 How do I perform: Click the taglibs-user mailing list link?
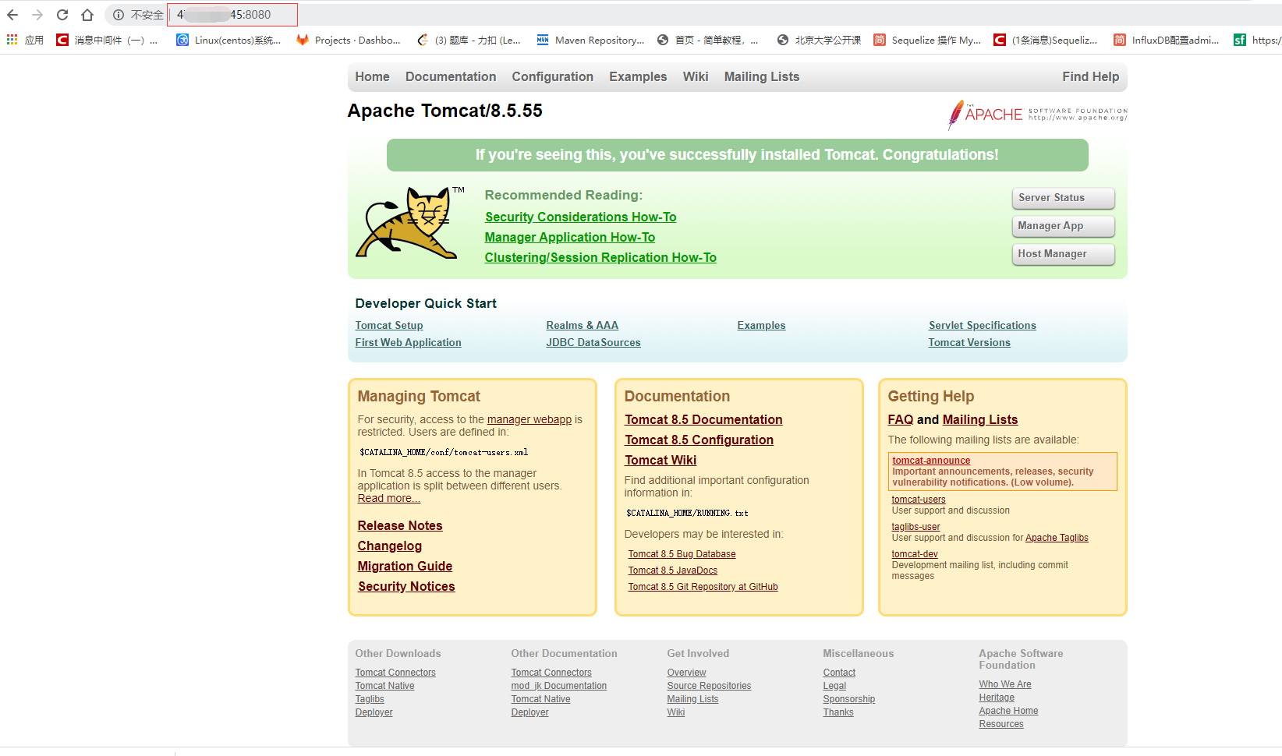pos(915,527)
